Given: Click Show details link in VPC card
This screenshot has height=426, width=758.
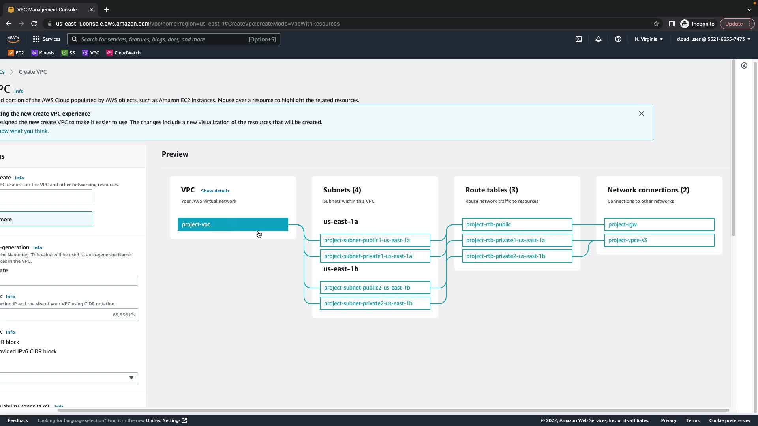Looking at the screenshot, I should click(x=215, y=191).
